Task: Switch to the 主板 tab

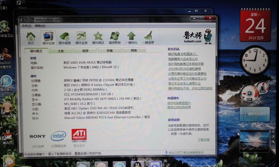Action: click(x=61, y=51)
